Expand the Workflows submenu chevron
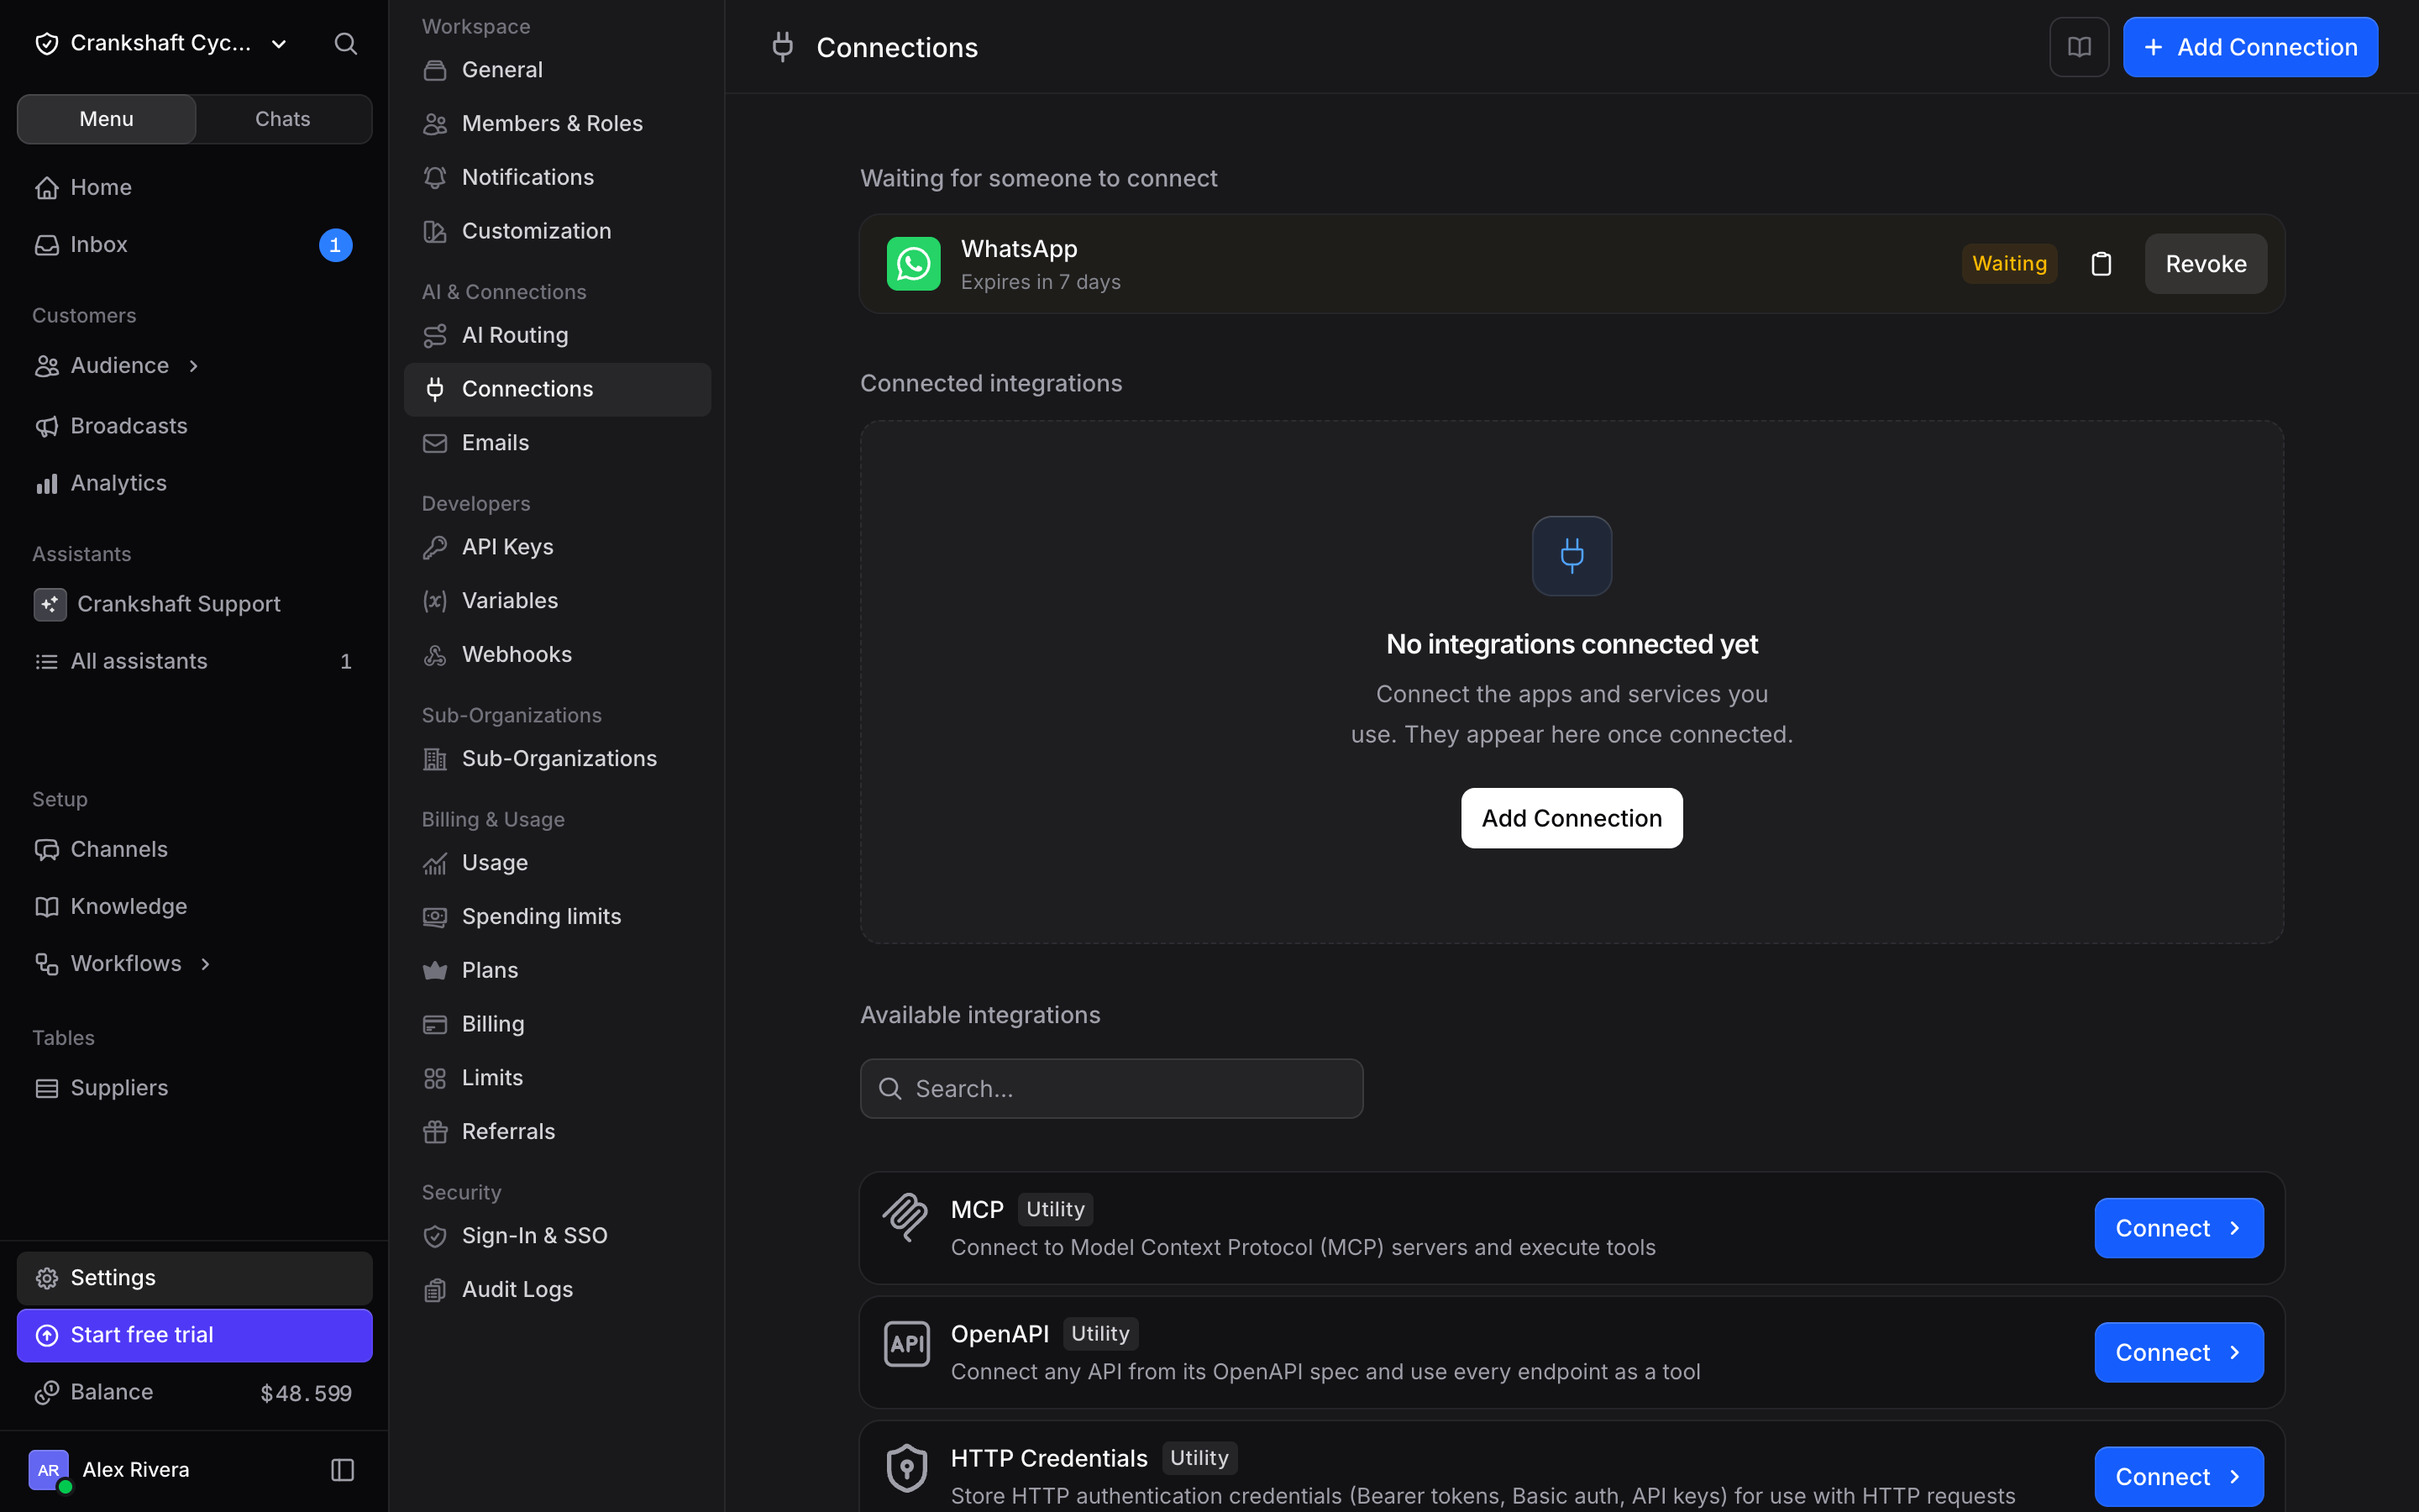The image size is (2419, 1512). (206, 964)
